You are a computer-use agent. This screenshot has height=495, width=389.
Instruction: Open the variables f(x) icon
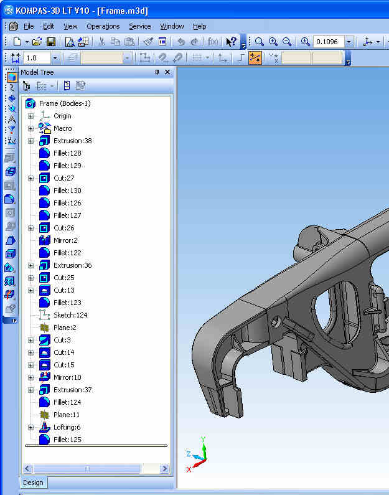tap(213, 41)
